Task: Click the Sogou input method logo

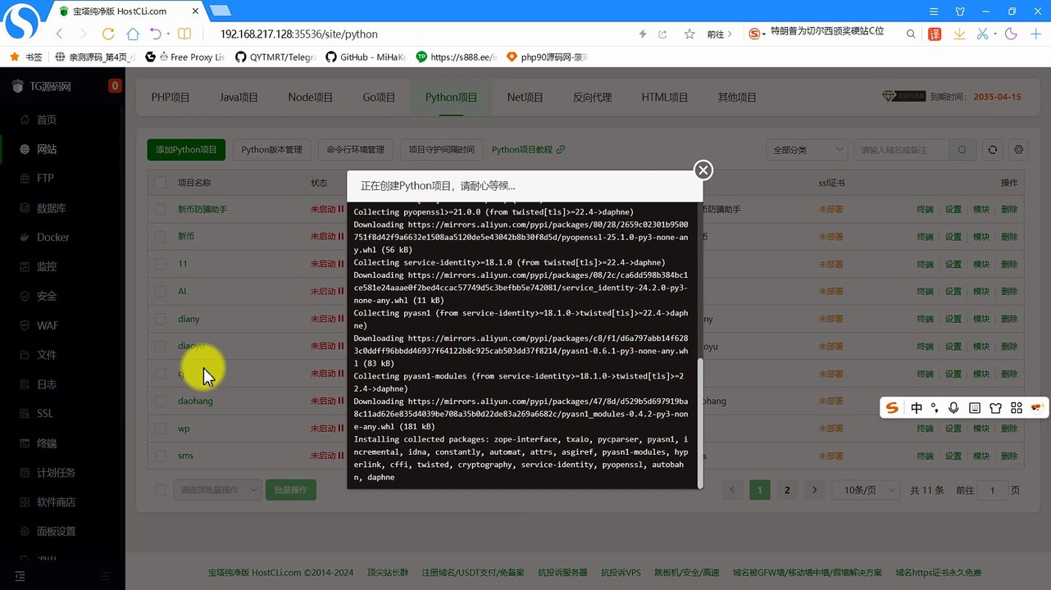Action: (x=893, y=408)
